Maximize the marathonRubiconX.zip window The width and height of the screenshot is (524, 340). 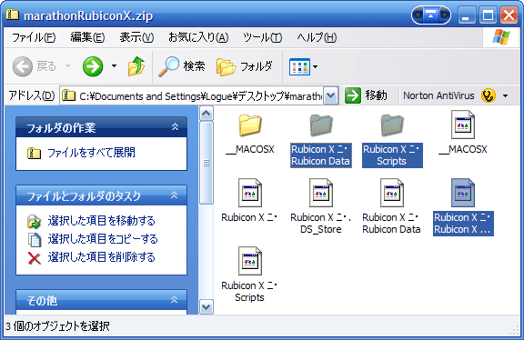coord(488,15)
